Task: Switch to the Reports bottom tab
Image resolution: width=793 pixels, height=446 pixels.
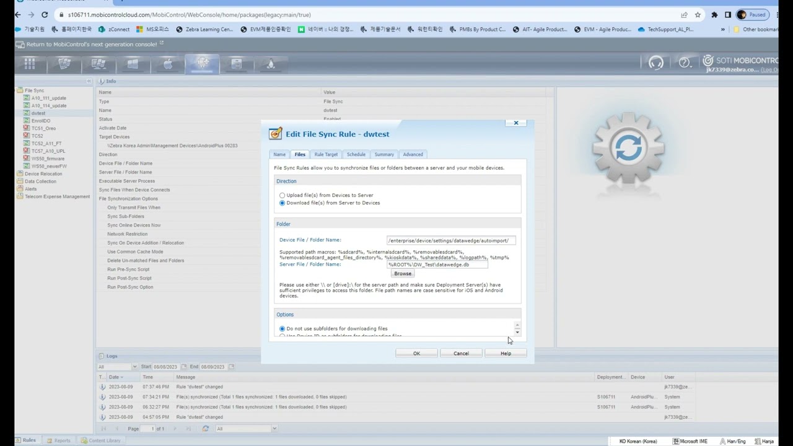Action: (58, 440)
